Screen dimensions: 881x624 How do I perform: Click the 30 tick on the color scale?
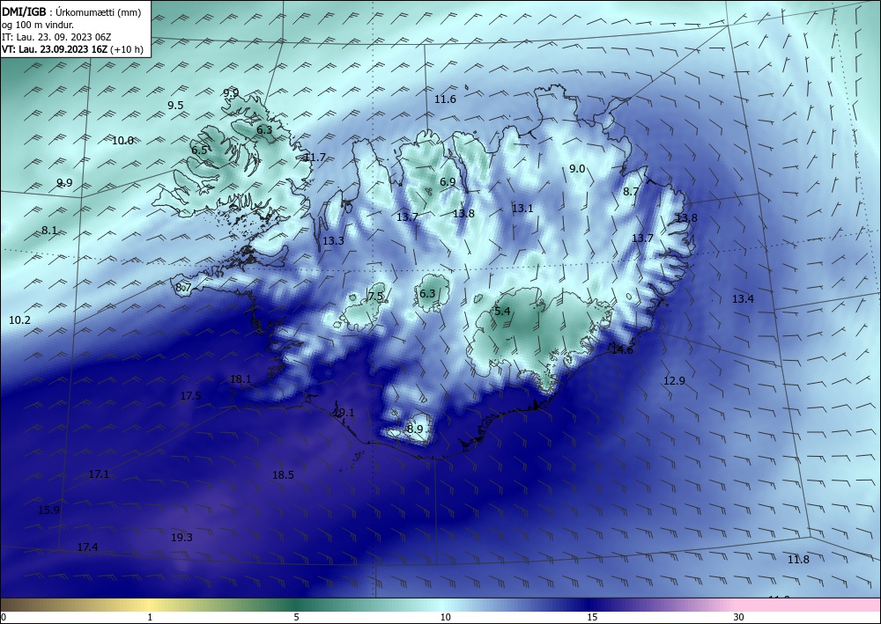pos(739,618)
